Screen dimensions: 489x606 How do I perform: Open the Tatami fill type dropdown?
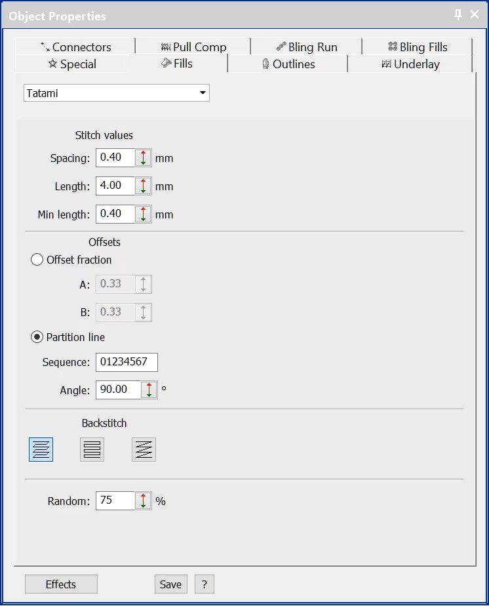(203, 93)
